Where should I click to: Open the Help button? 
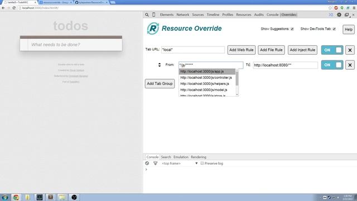349,30
